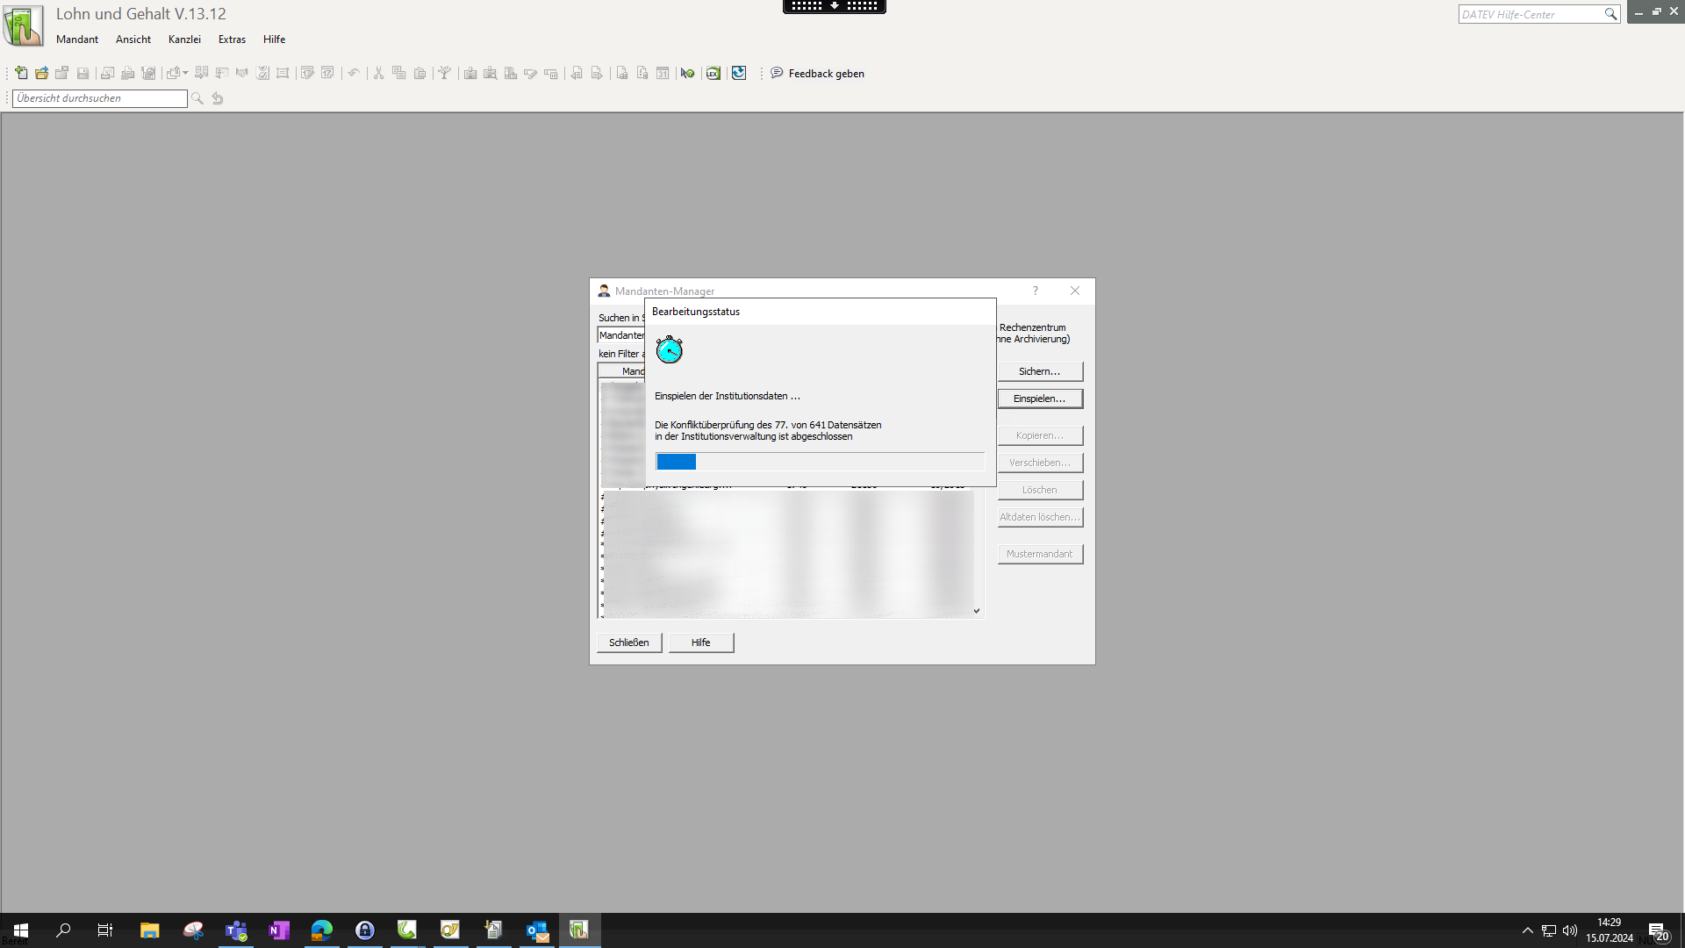Open the Mandant menu
Viewport: 1685px width, 948px height.
tap(77, 39)
